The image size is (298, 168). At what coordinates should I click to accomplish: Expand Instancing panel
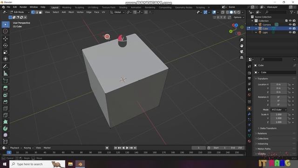(x=263, y=144)
